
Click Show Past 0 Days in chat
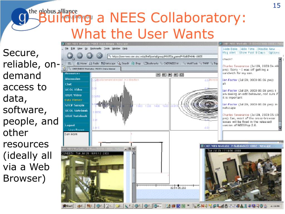click(x=252, y=53)
